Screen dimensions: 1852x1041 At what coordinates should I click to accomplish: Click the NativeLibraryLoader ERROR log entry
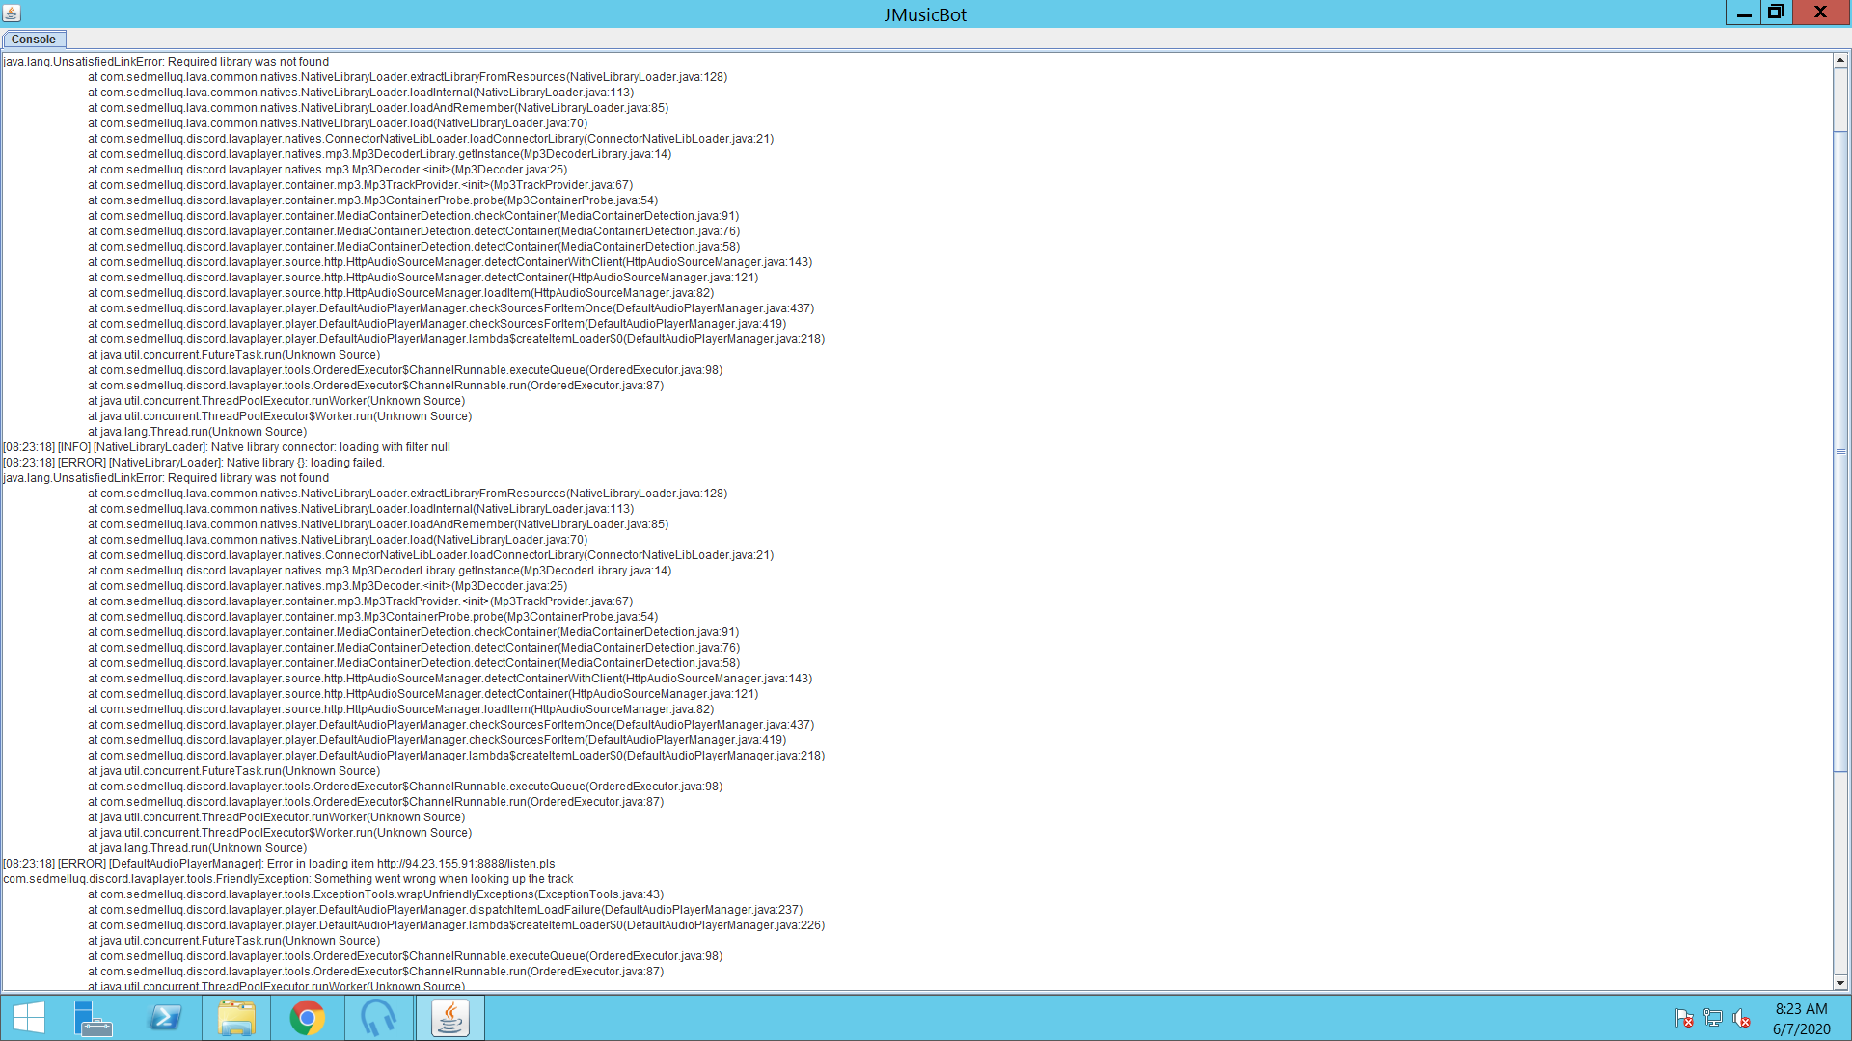click(x=194, y=463)
